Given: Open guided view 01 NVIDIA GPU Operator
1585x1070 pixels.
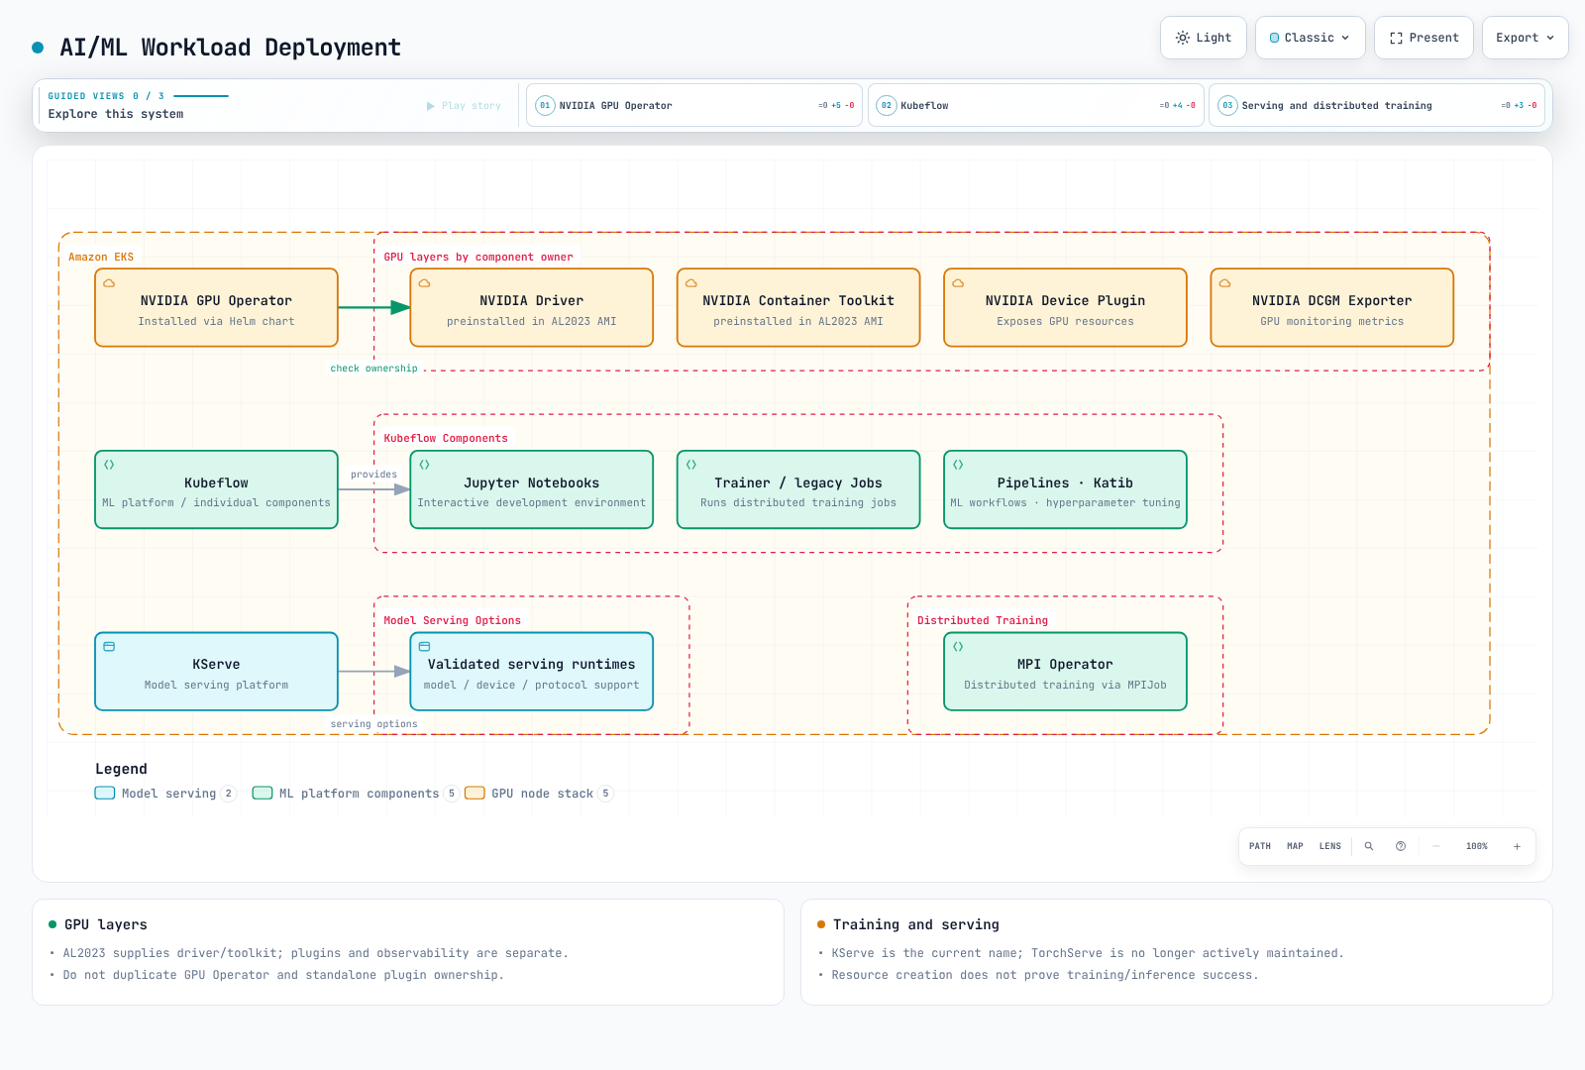Looking at the screenshot, I should click(693, 105).
